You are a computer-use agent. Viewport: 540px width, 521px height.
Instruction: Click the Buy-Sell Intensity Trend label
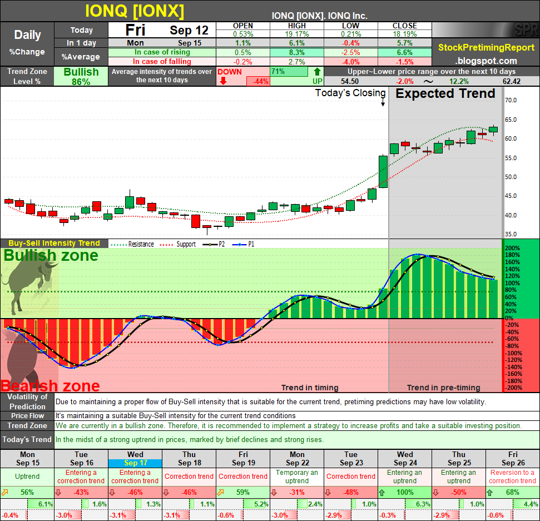pyautogui.click(x=54, y=243)
